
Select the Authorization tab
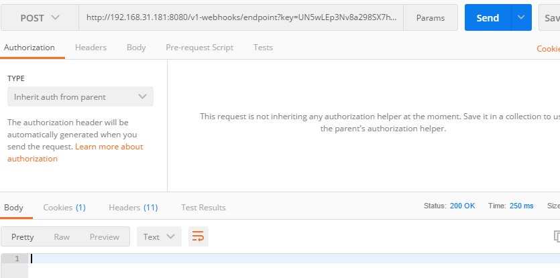[30, 48]
